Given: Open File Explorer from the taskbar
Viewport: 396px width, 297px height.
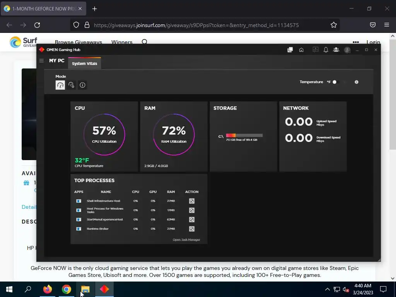Looking at the screenshot, I should click(85, 289).
